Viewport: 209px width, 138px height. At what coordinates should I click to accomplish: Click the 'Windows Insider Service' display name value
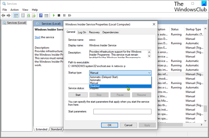coord(103,45)
